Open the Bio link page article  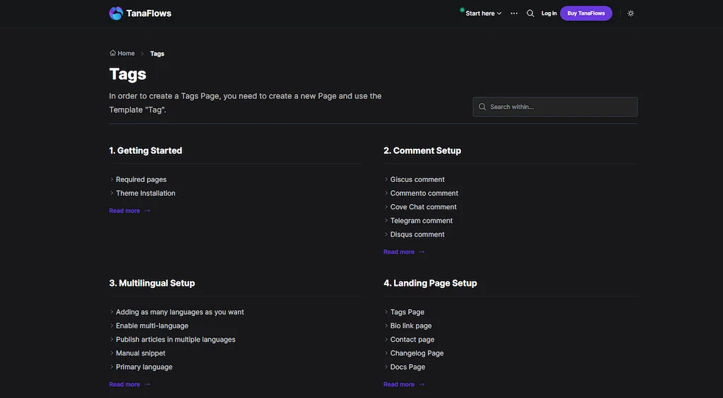[411, 326]
